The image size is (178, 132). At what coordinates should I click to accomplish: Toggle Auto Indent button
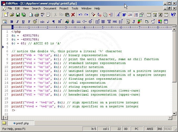tap(130, 15)
